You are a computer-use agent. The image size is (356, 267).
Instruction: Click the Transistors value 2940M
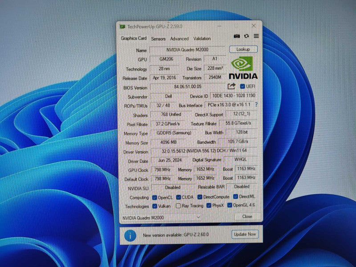point(215,77)
